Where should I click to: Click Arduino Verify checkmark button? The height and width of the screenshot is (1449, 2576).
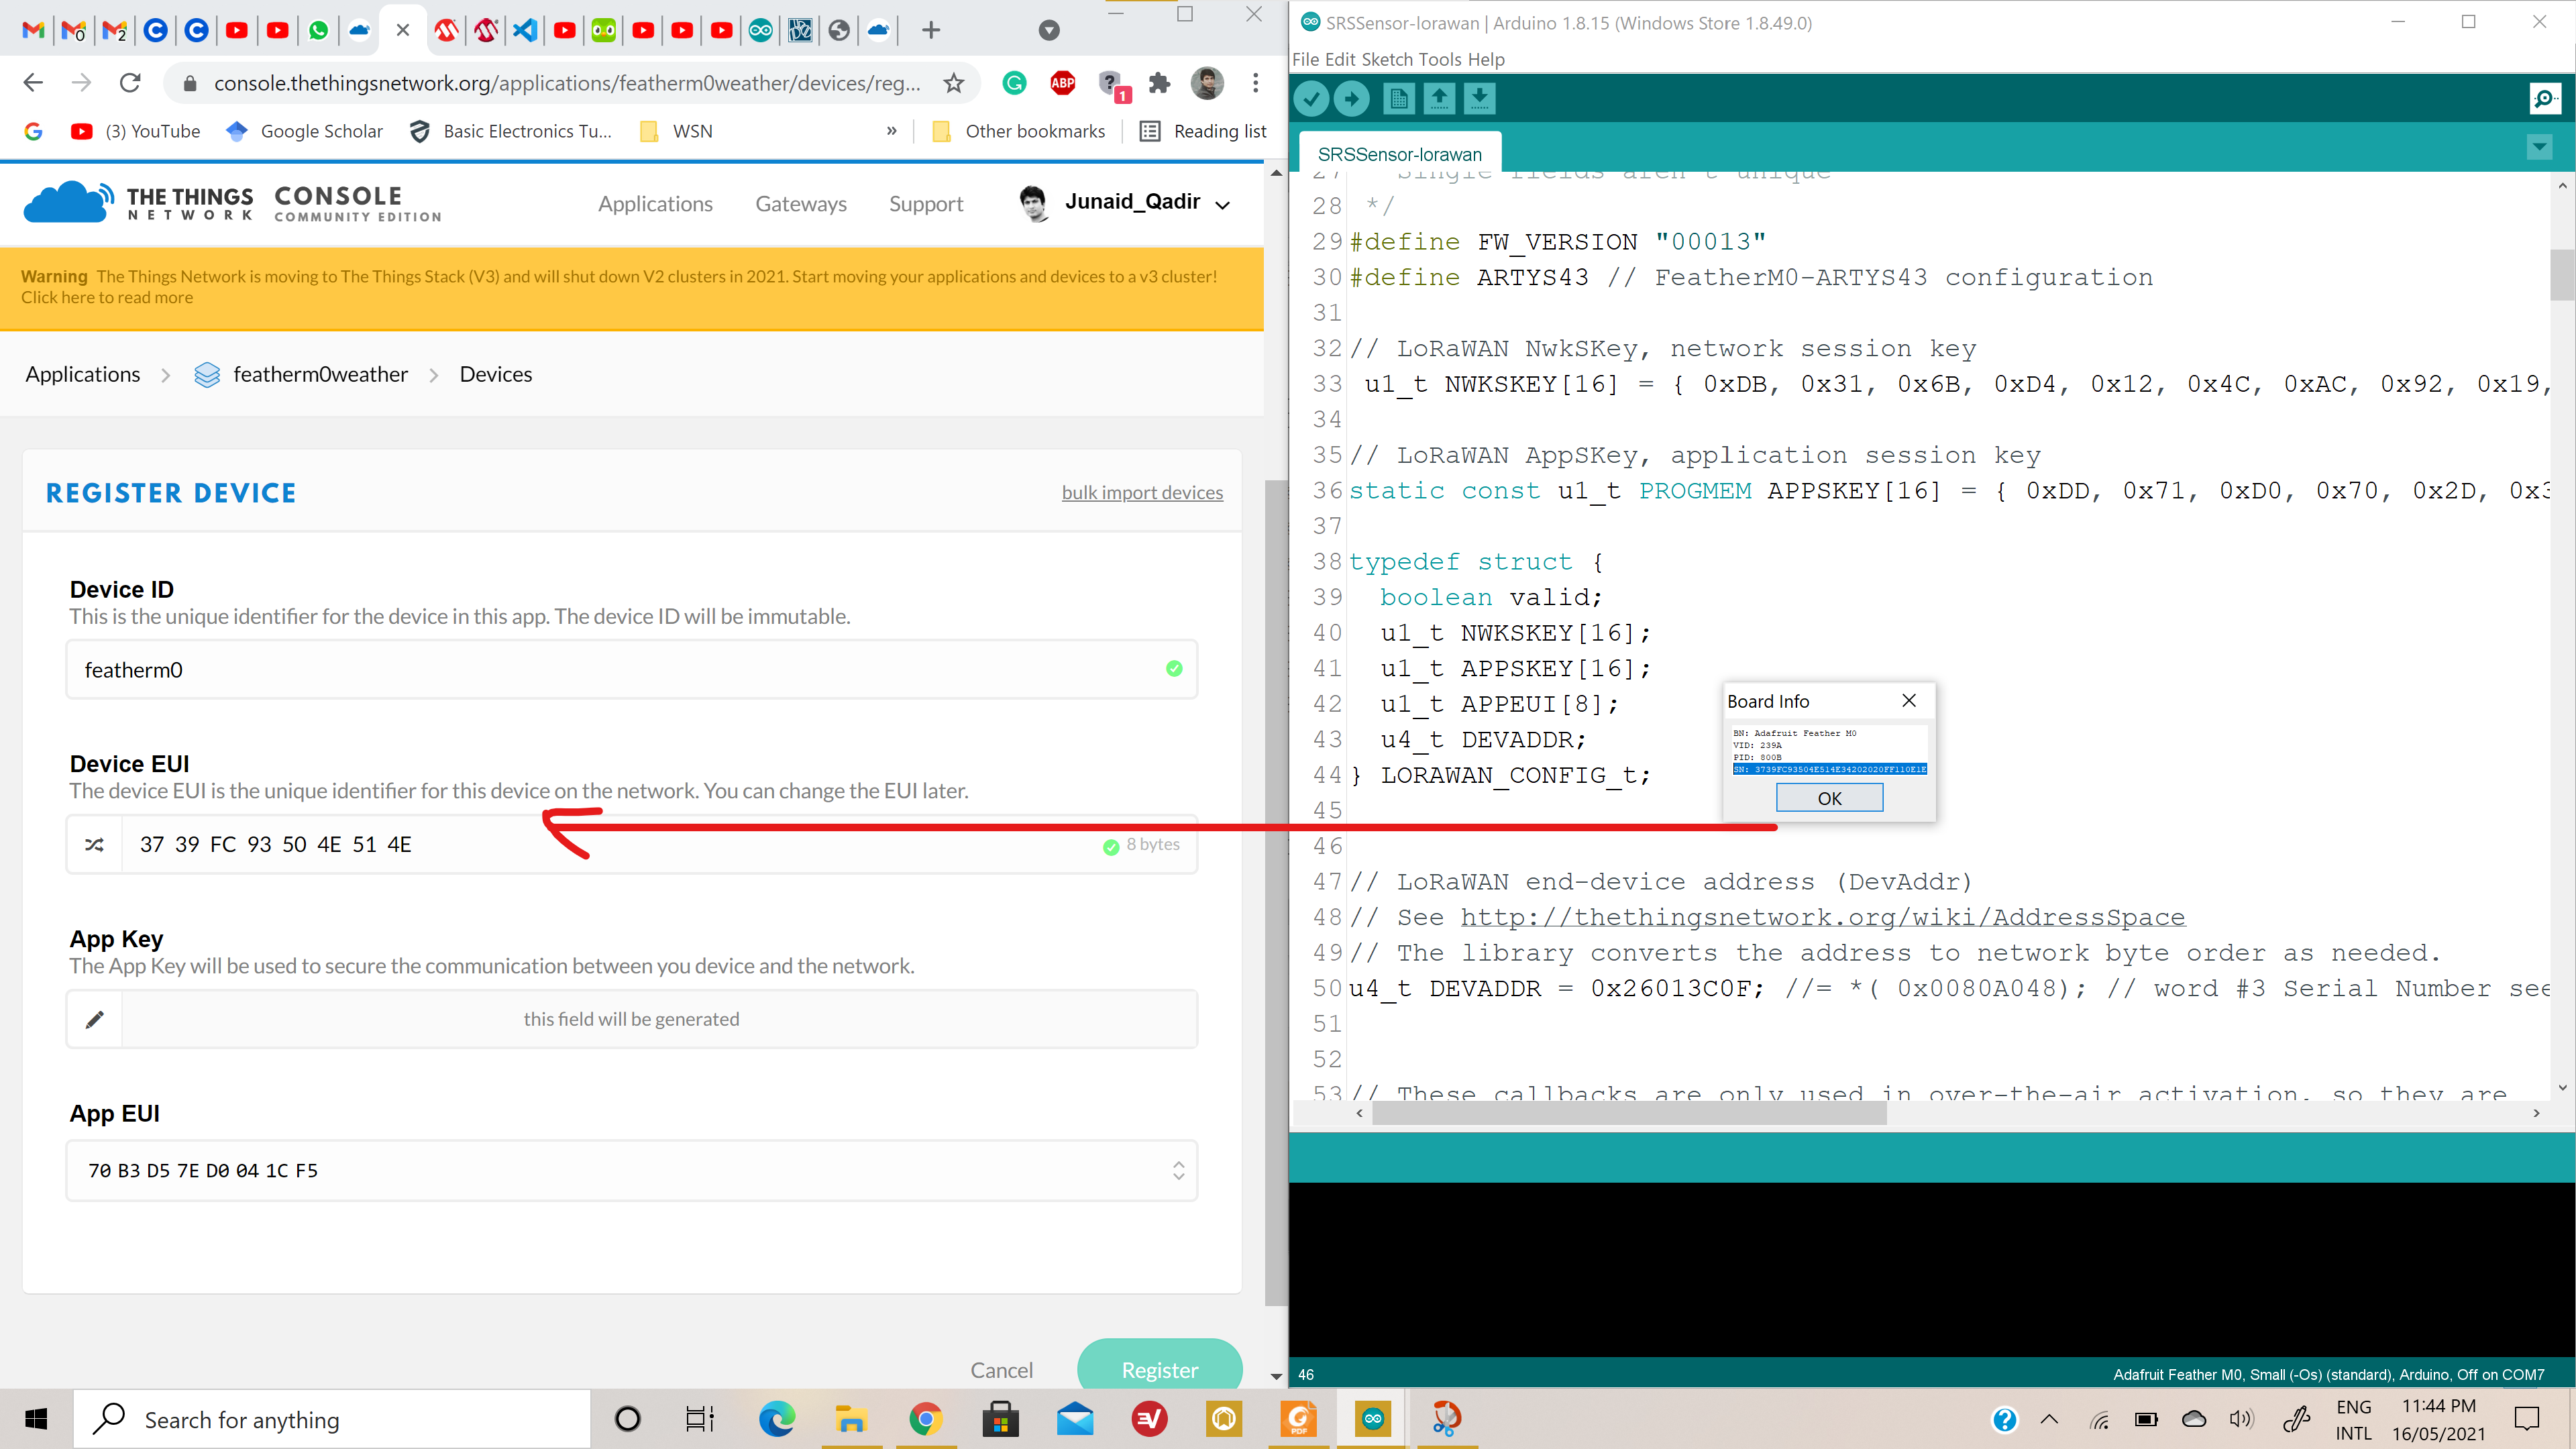1311,98
